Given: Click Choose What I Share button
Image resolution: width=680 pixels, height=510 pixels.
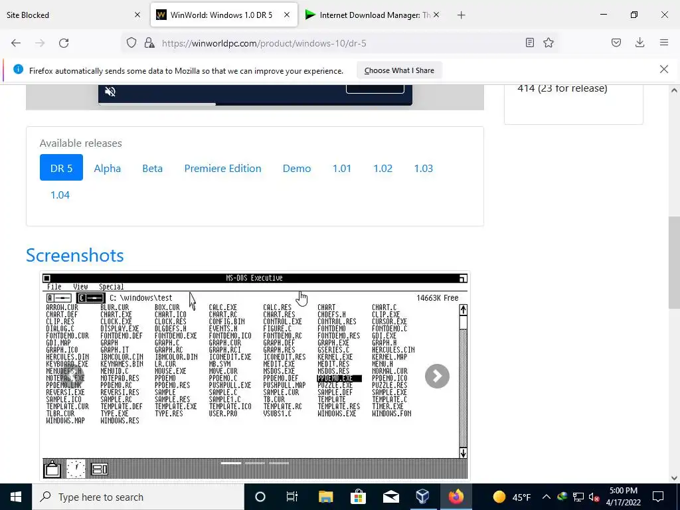Looking at the screenshot, I should pyautogui.click(x=399, y=70).
